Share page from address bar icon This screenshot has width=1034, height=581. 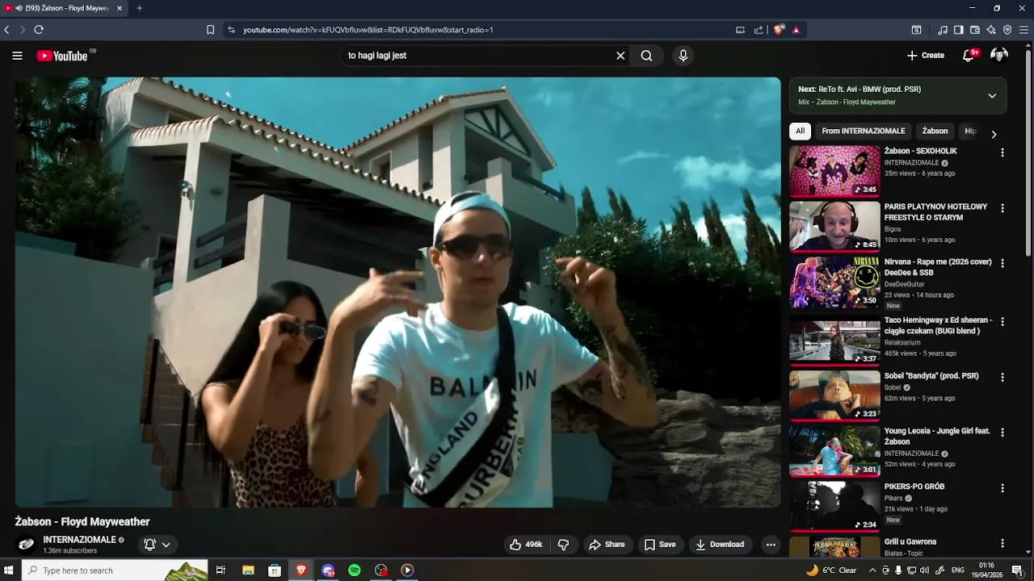pos(759,30)
